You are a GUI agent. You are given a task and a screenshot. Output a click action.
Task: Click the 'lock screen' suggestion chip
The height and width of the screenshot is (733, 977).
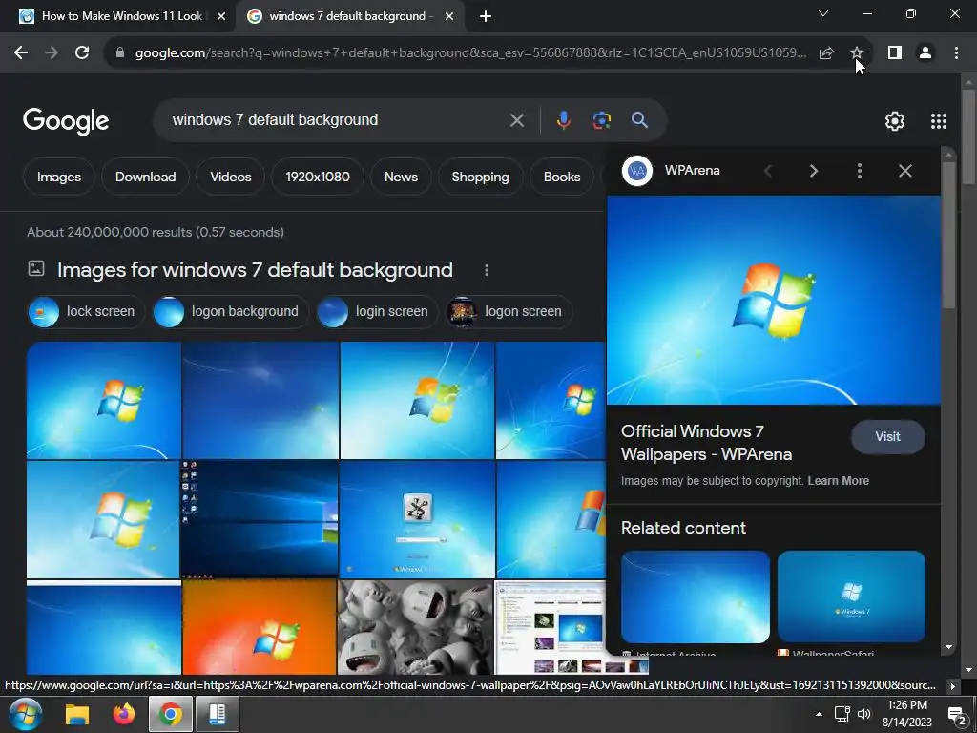86,312
